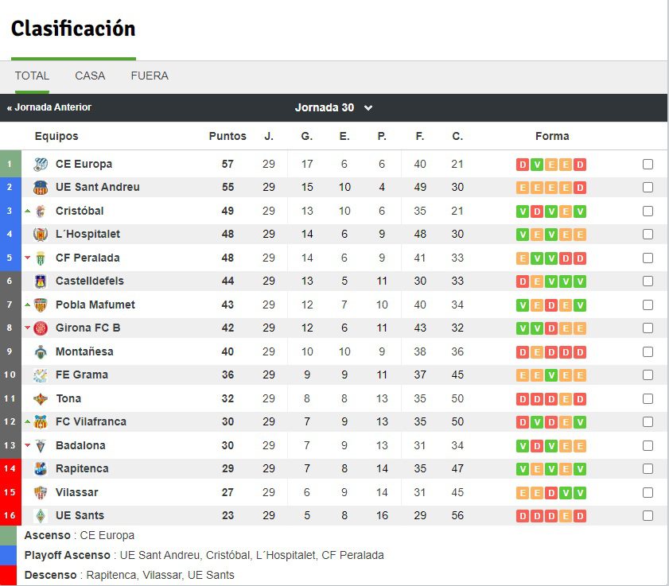Expand the Jornada 30 dropdown chevron
Image resolution: width=669 pixels, height=586 pixels.
pyautogui.click(x=368, y=108)
